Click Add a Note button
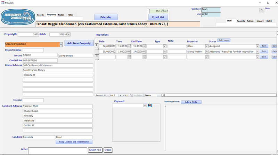278x155 pixels. 191,102
